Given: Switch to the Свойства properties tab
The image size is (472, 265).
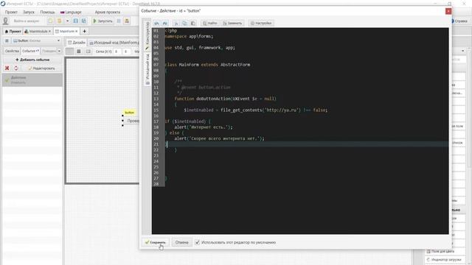Looking at the screenshot, I should (x=12, y=51).
